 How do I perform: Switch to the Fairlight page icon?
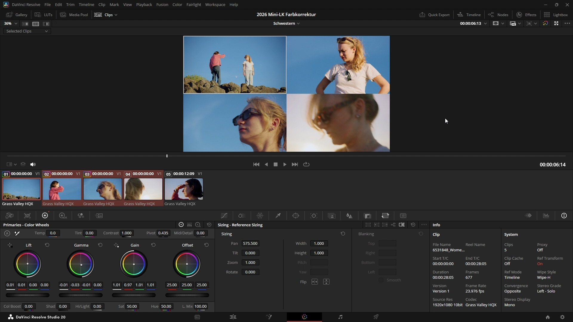(340, 317)
